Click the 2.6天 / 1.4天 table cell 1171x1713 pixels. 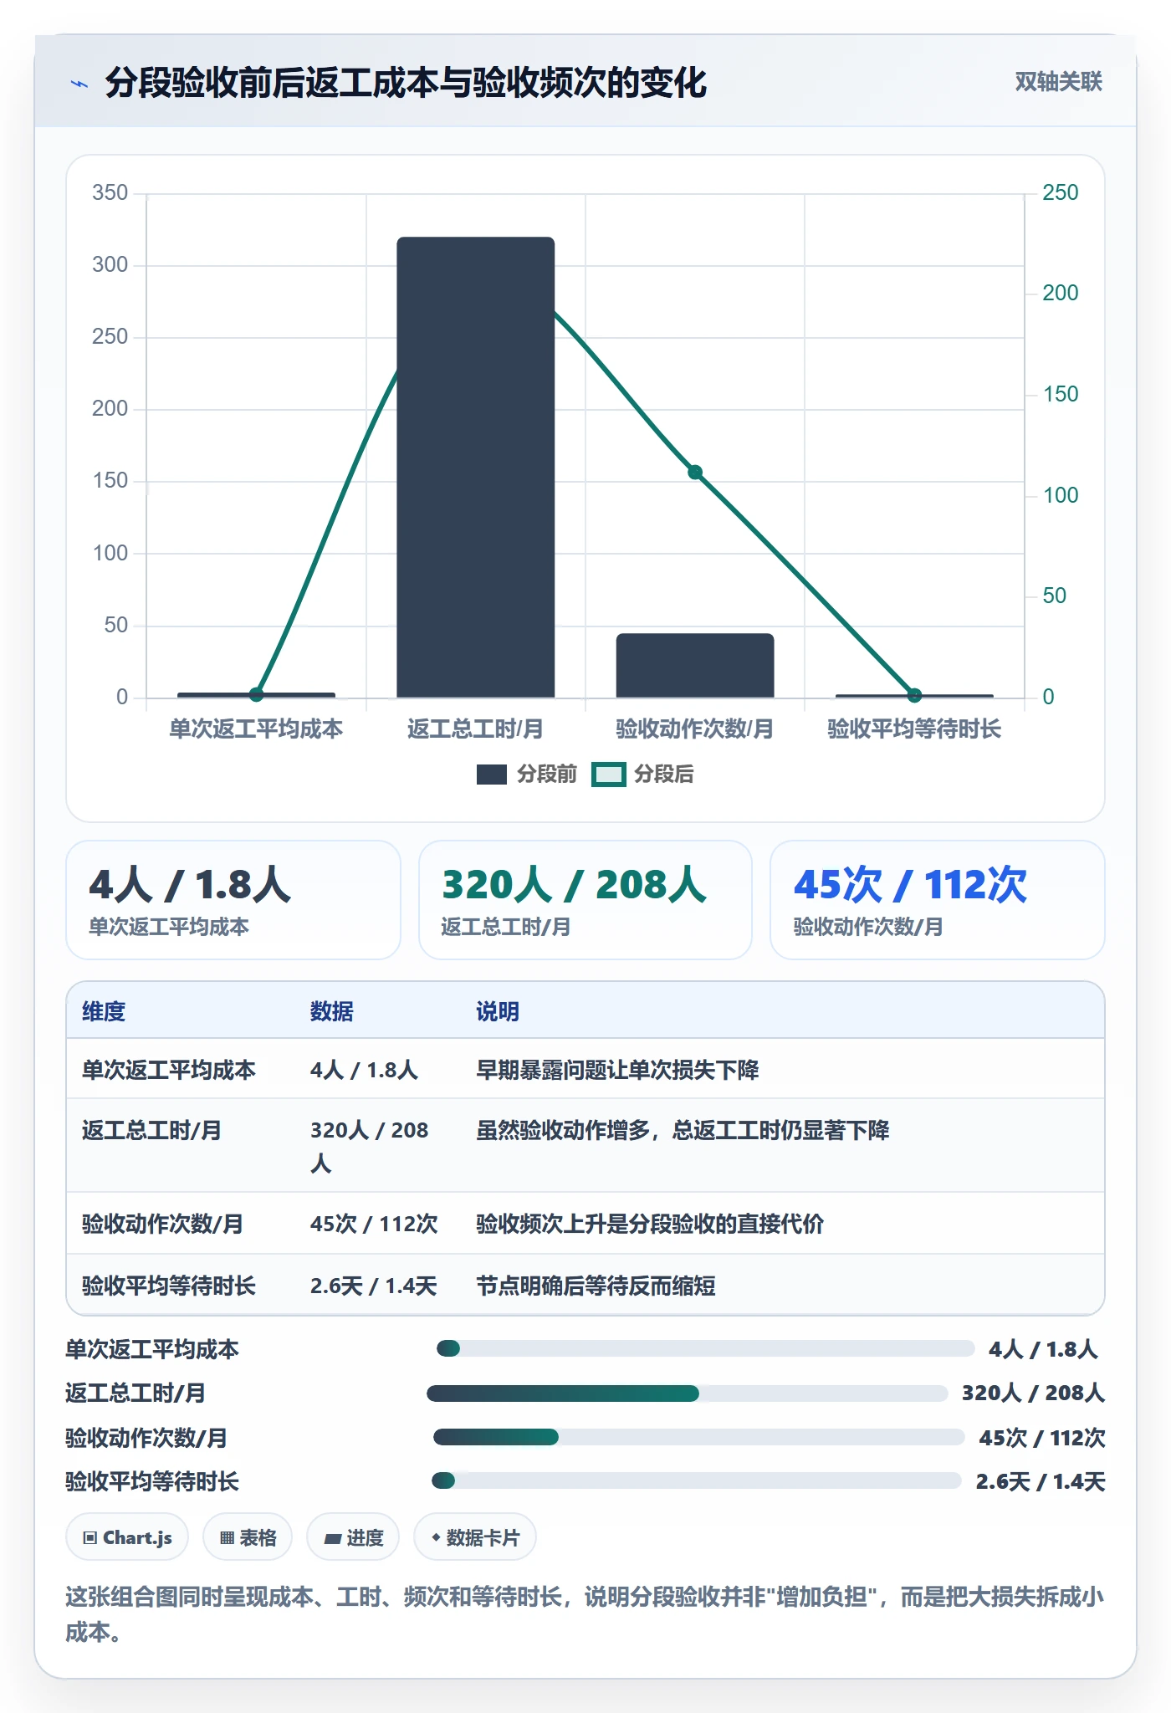[x=373, y=1286]
